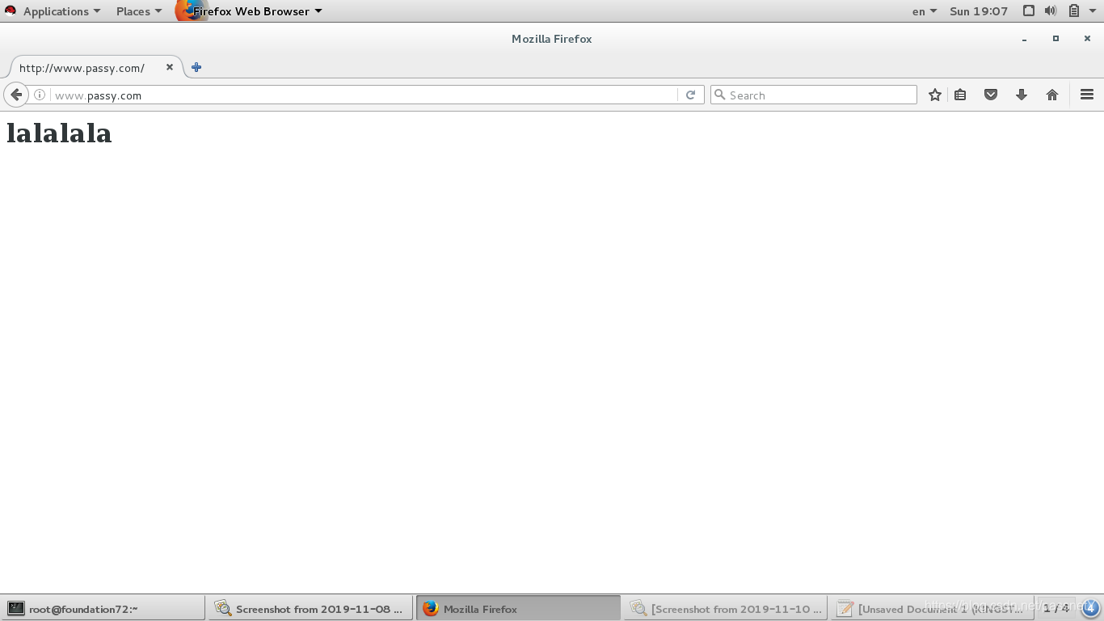Save page to Pocket
The height and width of the screenshot is (621, 1104).
991,95
